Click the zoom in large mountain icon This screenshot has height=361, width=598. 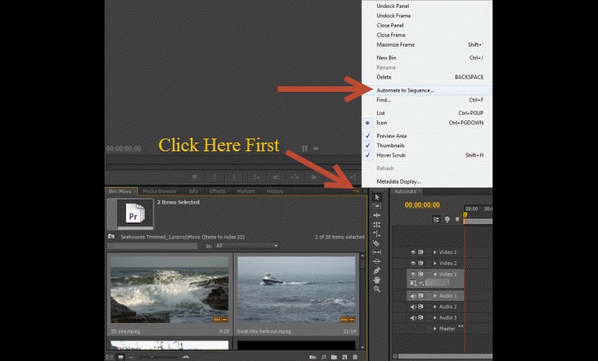185,357
